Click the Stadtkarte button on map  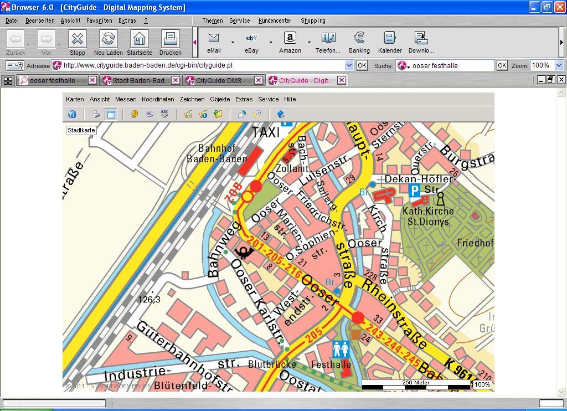[81, 130]
